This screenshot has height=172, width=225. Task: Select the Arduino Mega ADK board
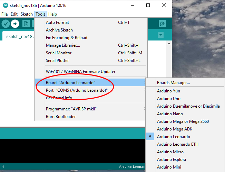[185, 129]
